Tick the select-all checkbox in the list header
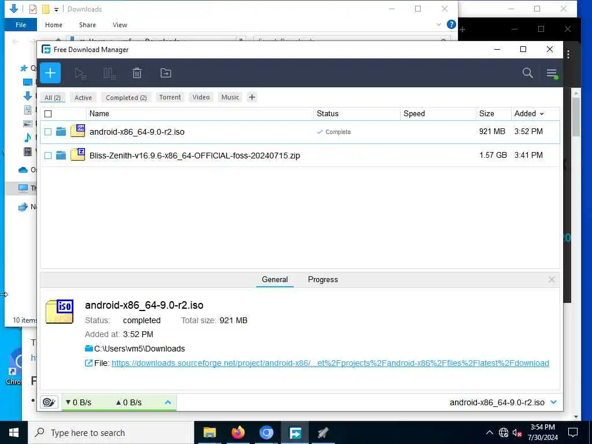592x444 pixels. click(48, 114)
